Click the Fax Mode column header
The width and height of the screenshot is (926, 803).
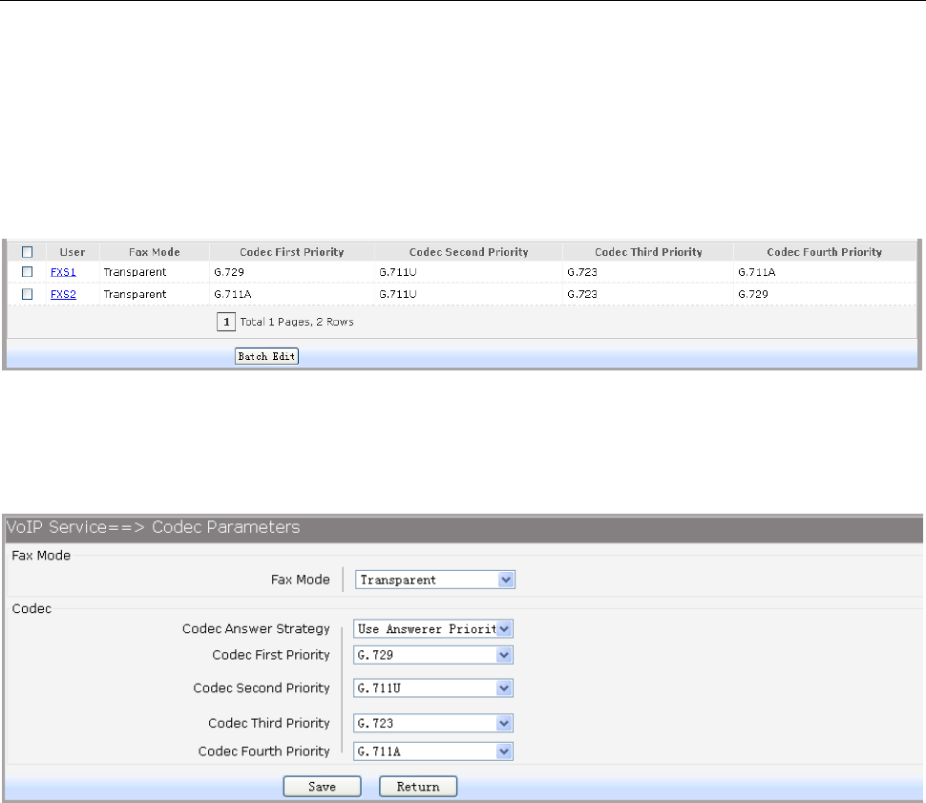(154, 252)
